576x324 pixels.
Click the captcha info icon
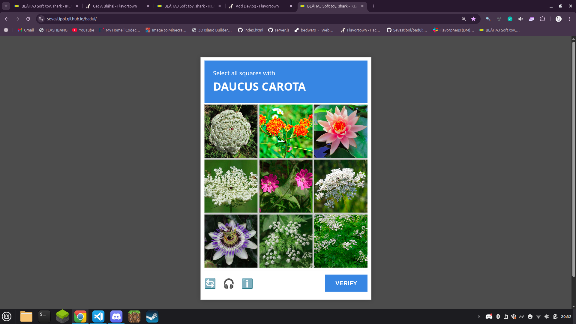[x=247, y=283]
